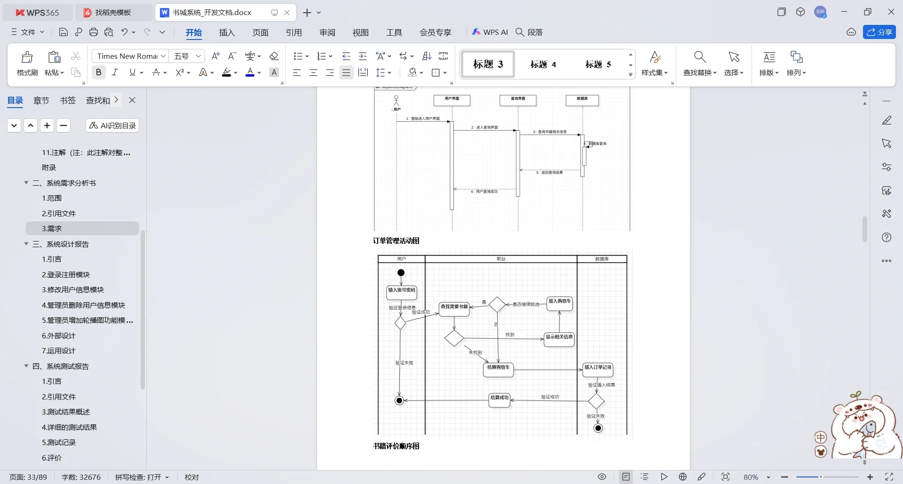Toggle bold formatting with the B icon
903x484 pixels.
[x=99, y=72]
